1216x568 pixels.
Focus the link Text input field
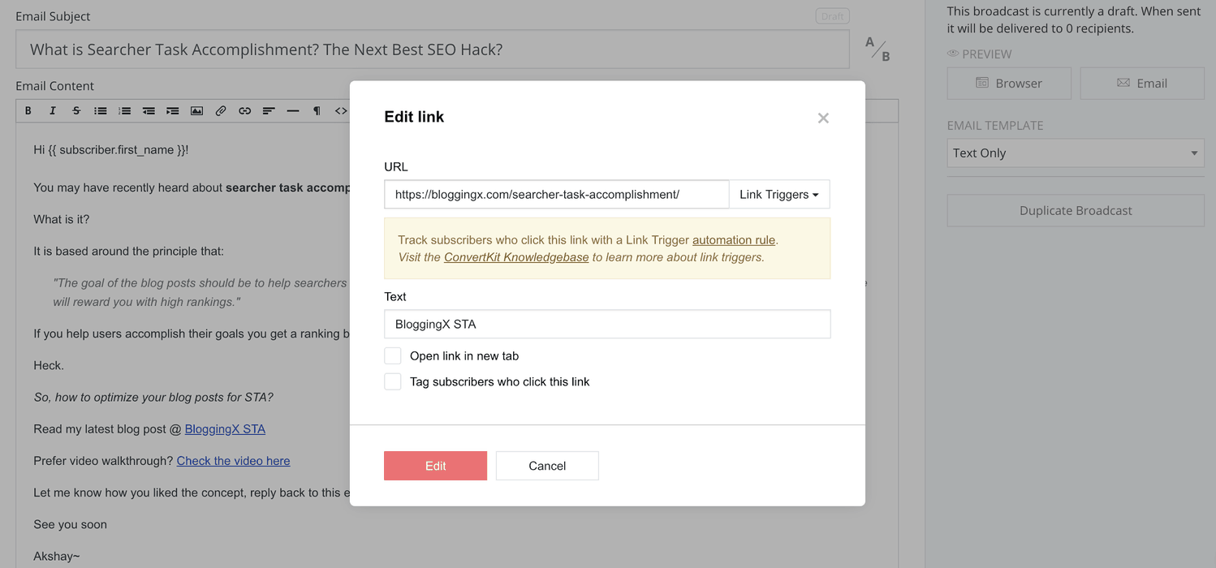point(607,324)
